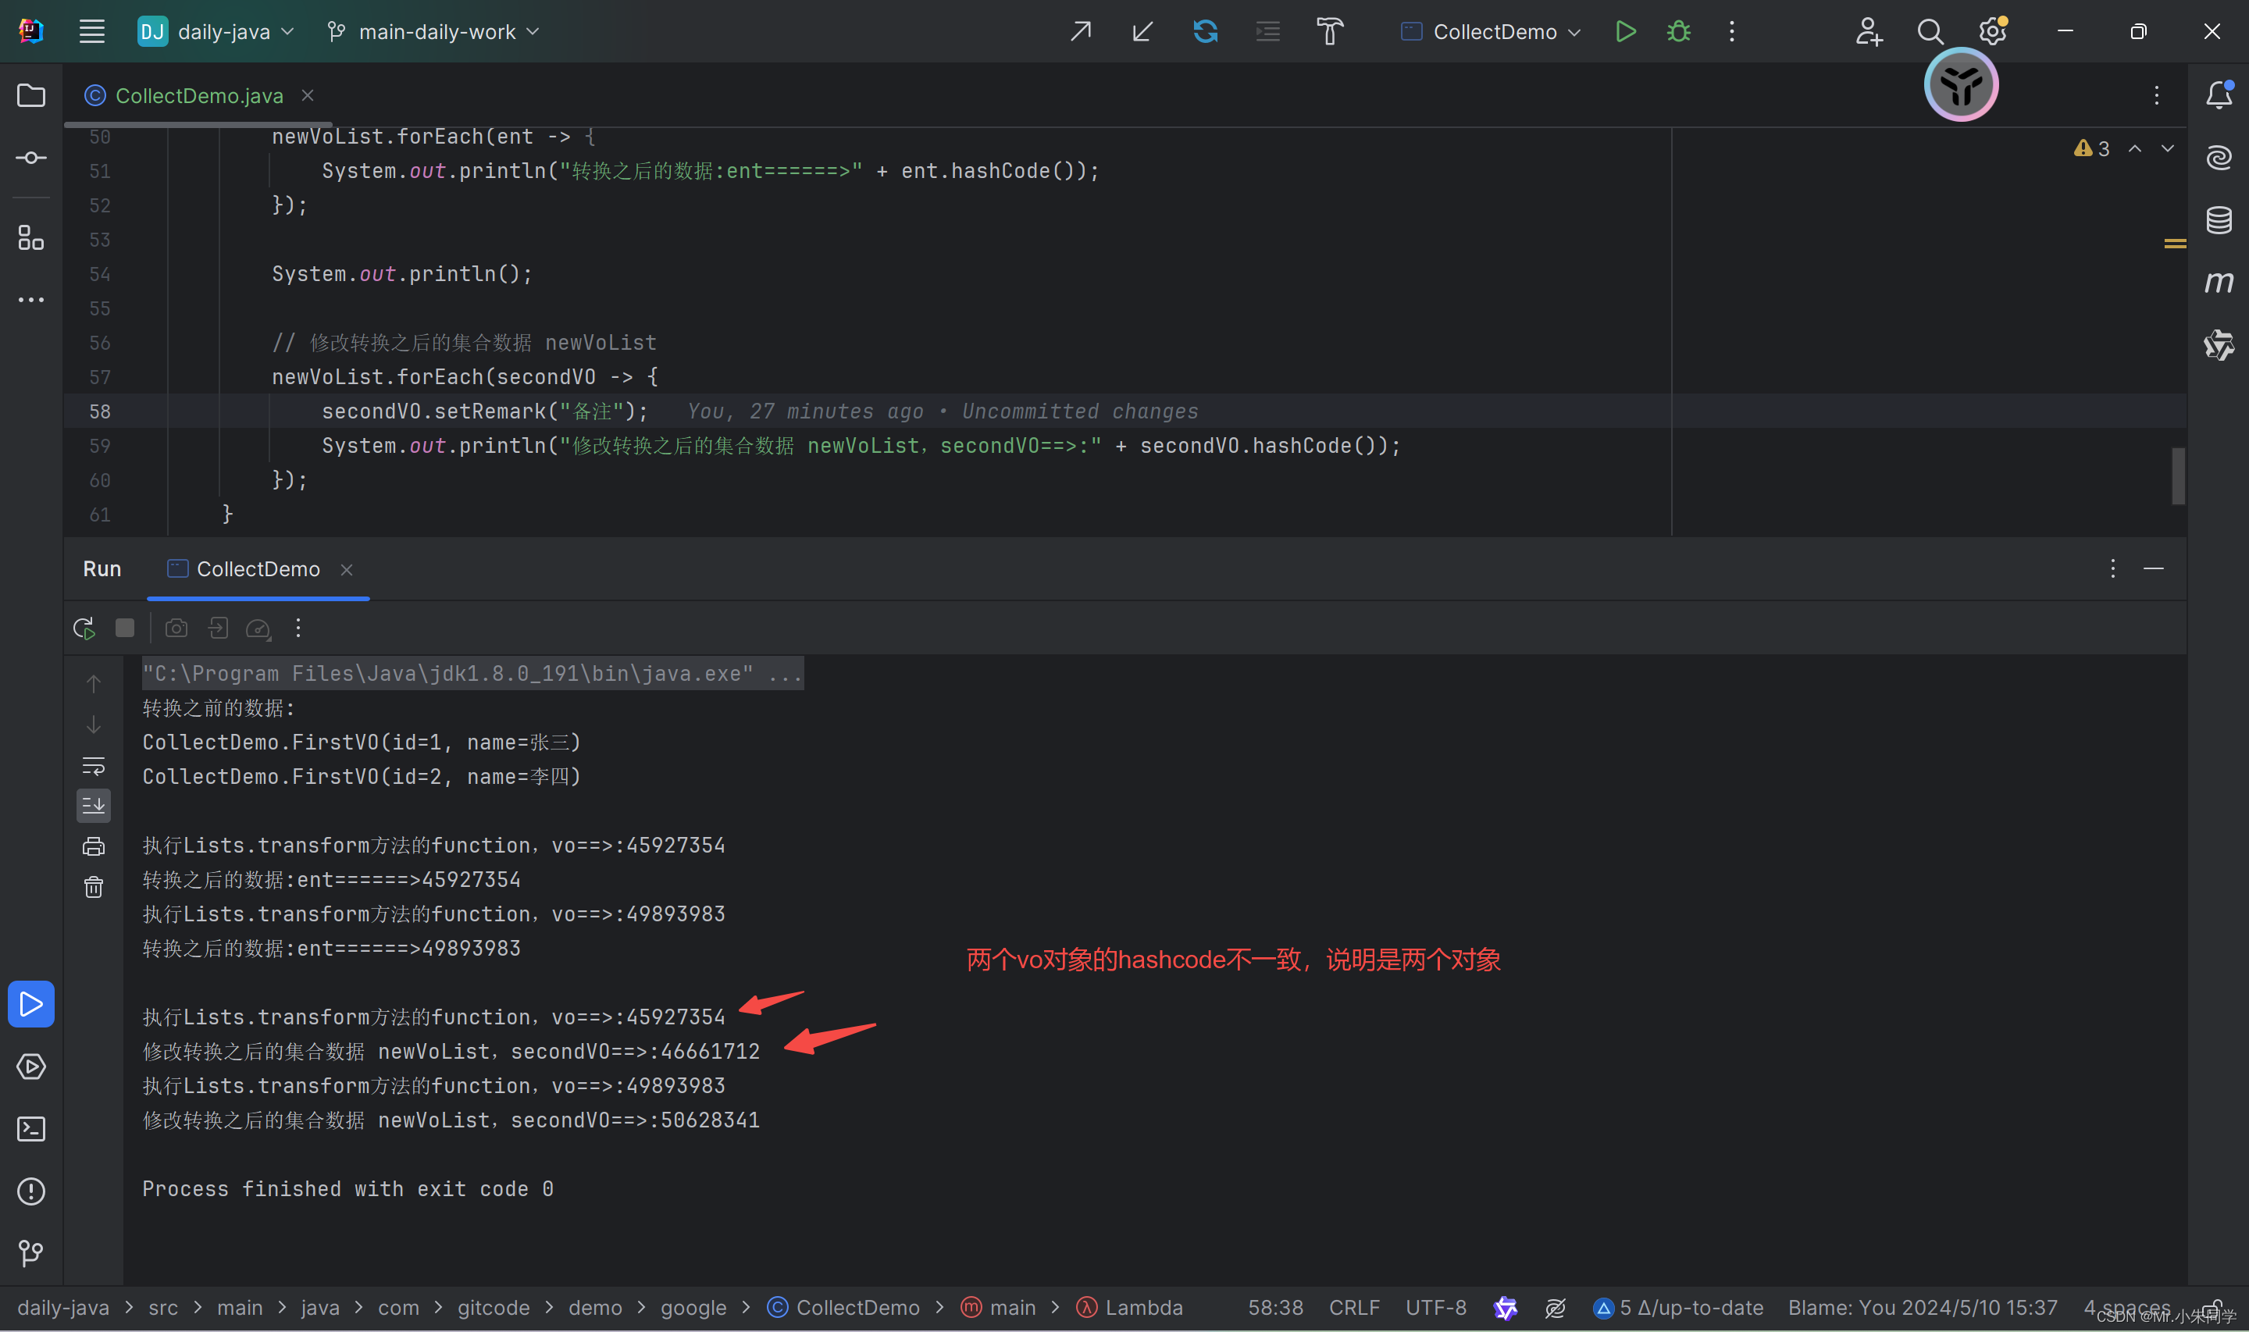This screenshot has width=2249, height=1332.
Task: Click the UTF-8 encoding in status bar
Action: pos(1435,1308)
